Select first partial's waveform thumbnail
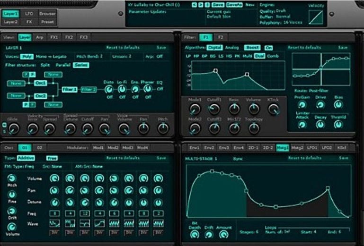The height and width of the screenshot is (246, 364). tap(54, 224)
